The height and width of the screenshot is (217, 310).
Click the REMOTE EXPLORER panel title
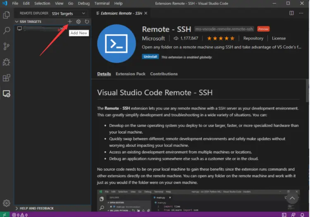[34, 13]
